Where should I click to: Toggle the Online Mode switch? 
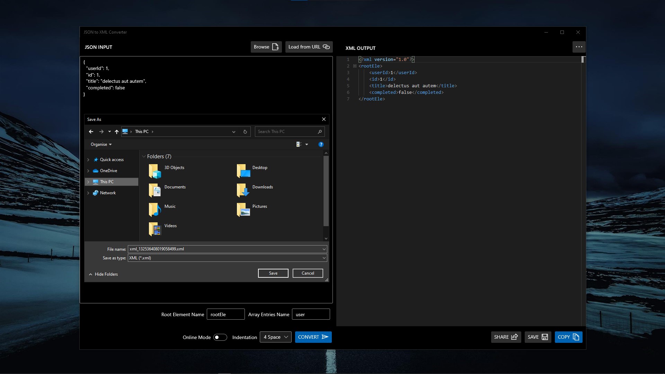[220, 337]
